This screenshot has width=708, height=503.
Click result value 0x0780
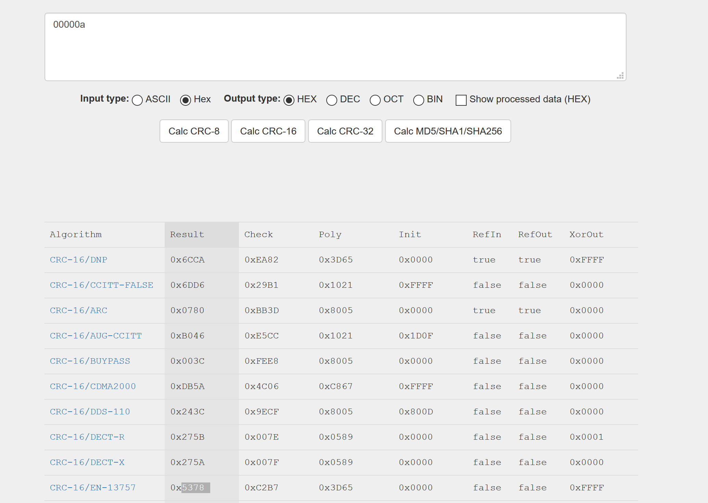click(x=187, y=310)
